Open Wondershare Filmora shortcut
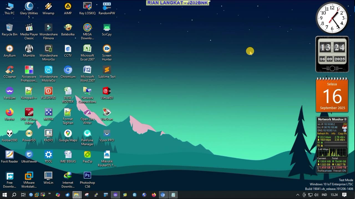 coord(49,32)
